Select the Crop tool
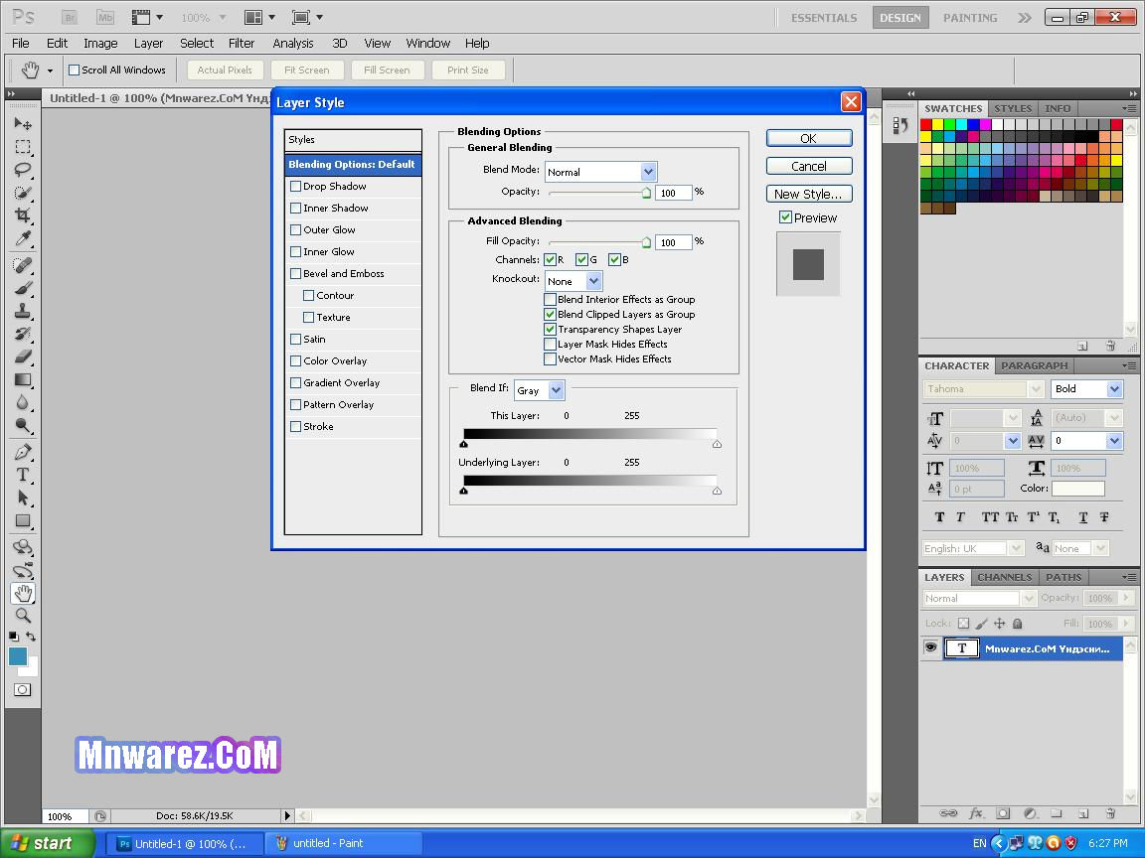1145x858 pixels. coord(23,215)
